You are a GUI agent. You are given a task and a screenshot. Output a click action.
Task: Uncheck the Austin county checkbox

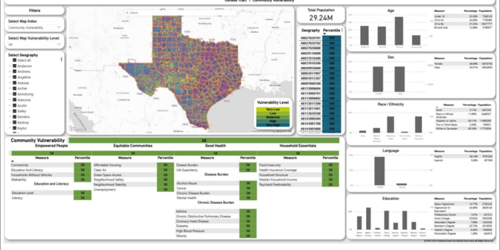pyautogui.click(x=15, y=105)
